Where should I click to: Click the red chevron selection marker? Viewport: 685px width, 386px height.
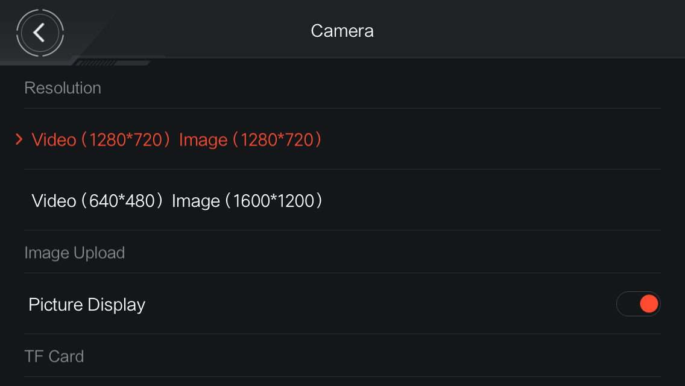coord(19,139)
